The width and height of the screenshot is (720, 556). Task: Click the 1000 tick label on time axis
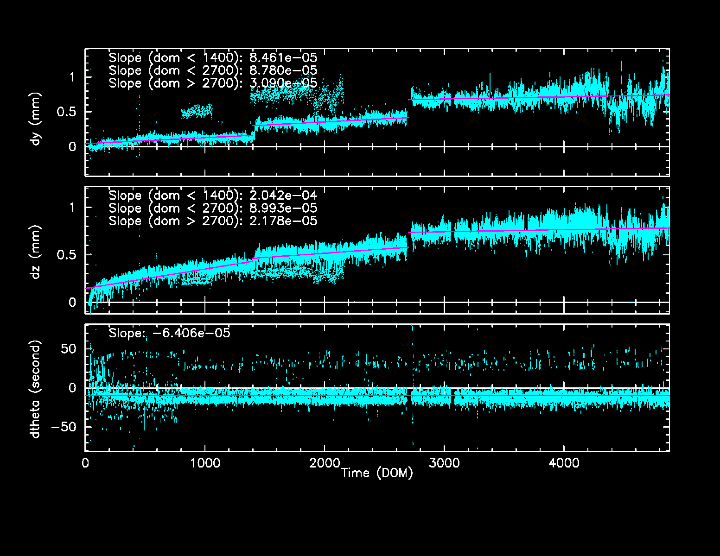click(x=204, y=463)
